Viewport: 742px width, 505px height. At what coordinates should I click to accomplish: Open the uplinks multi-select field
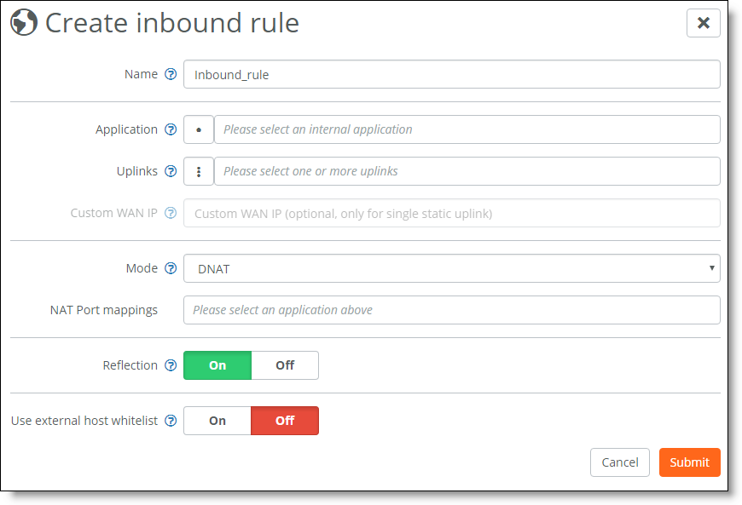467,171
